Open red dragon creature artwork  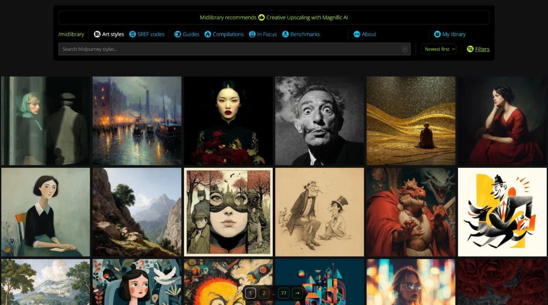coord(411,212)
